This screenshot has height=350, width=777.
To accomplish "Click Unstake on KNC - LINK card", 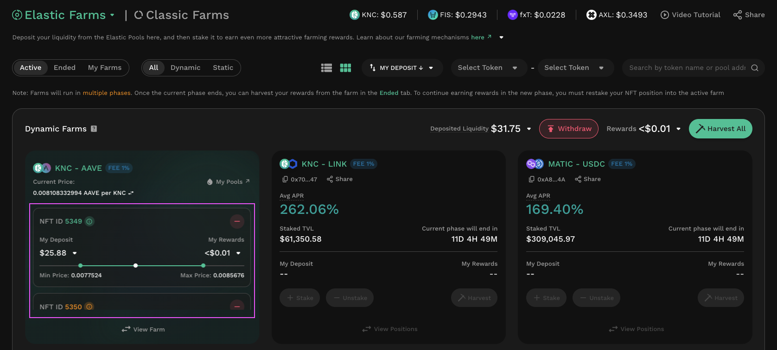I will pyautogui.click(x=350, y=298).
